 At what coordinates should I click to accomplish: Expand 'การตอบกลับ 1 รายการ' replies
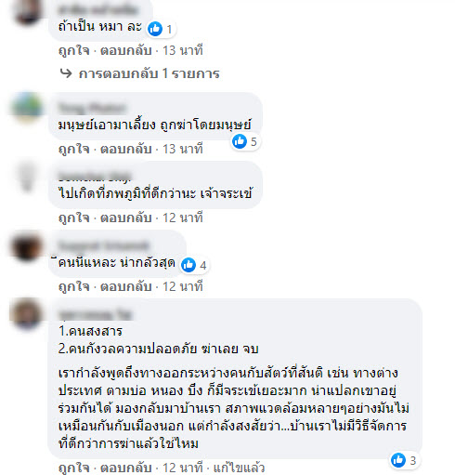[149, 73]
